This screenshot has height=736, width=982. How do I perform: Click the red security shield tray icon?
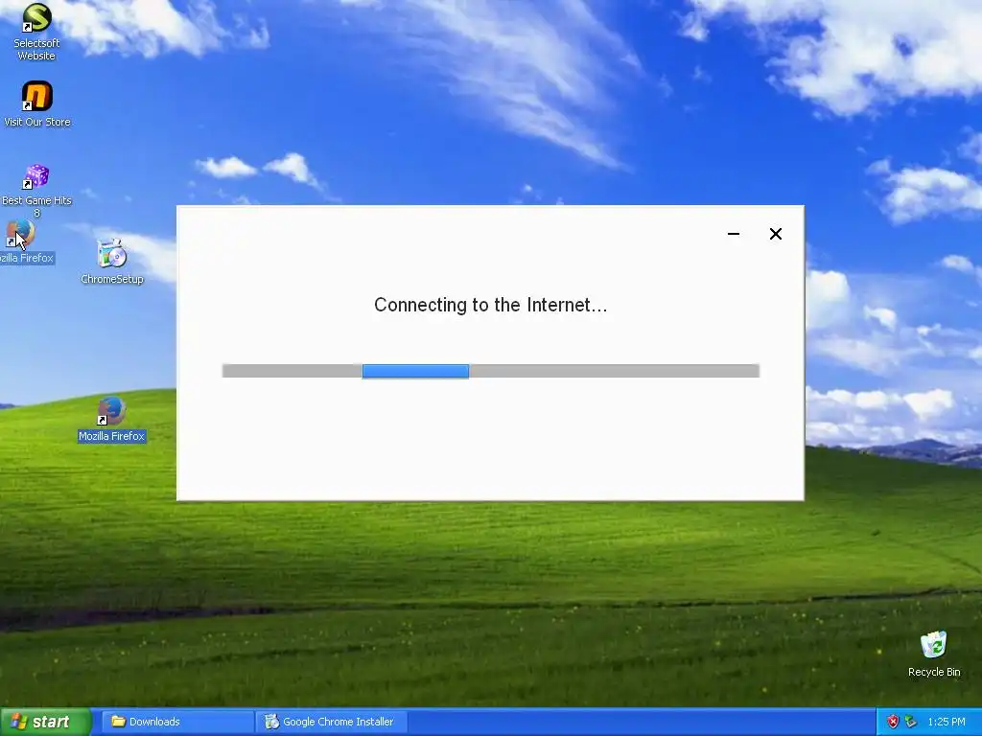893,722
